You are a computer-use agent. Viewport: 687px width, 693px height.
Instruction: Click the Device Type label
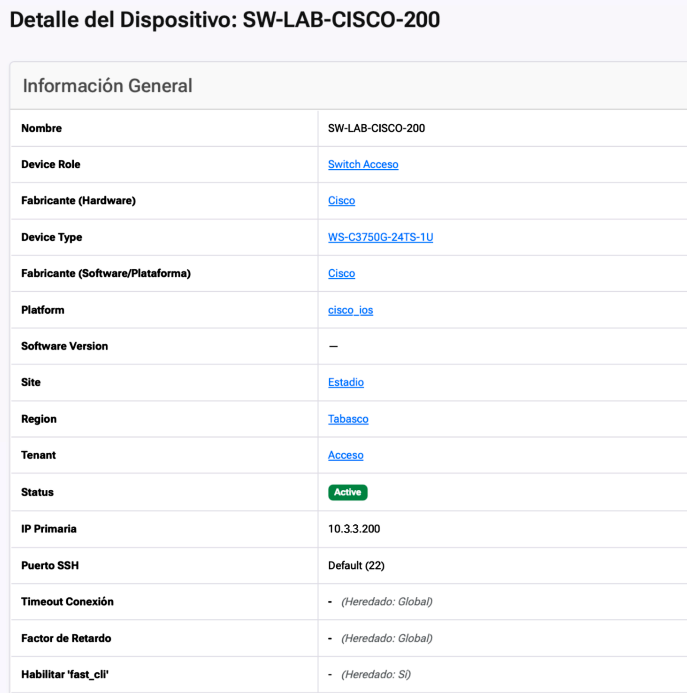pos(51,237)
